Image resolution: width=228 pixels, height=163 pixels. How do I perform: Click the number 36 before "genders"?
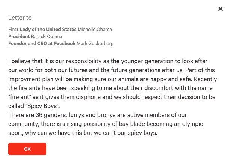point(39,115)
